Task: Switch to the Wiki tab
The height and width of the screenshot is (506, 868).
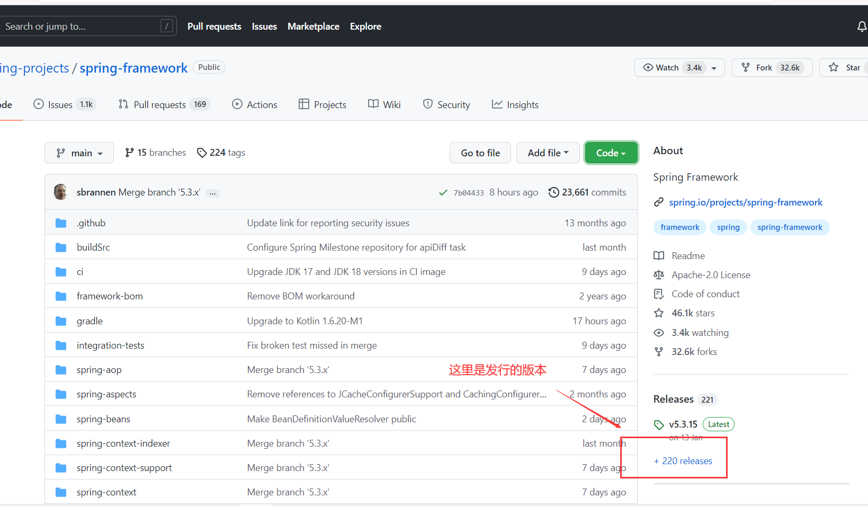Action: pyautogui.click(x=384, y=104)
